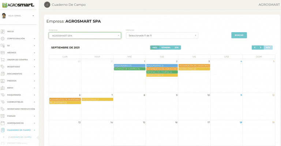Click the Documentos sidebar icon
This screenshot has width=281, height=146.
3,74
